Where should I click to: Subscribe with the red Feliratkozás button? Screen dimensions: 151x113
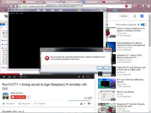click(x=18, y=97)
